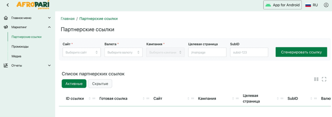Switch to the Скрытые tab
The image size is (332, 117).
click(x=100, y=83)
